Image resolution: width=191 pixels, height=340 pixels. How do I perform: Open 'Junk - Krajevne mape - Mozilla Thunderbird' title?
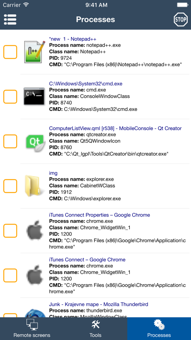click(x=99, y=305)
